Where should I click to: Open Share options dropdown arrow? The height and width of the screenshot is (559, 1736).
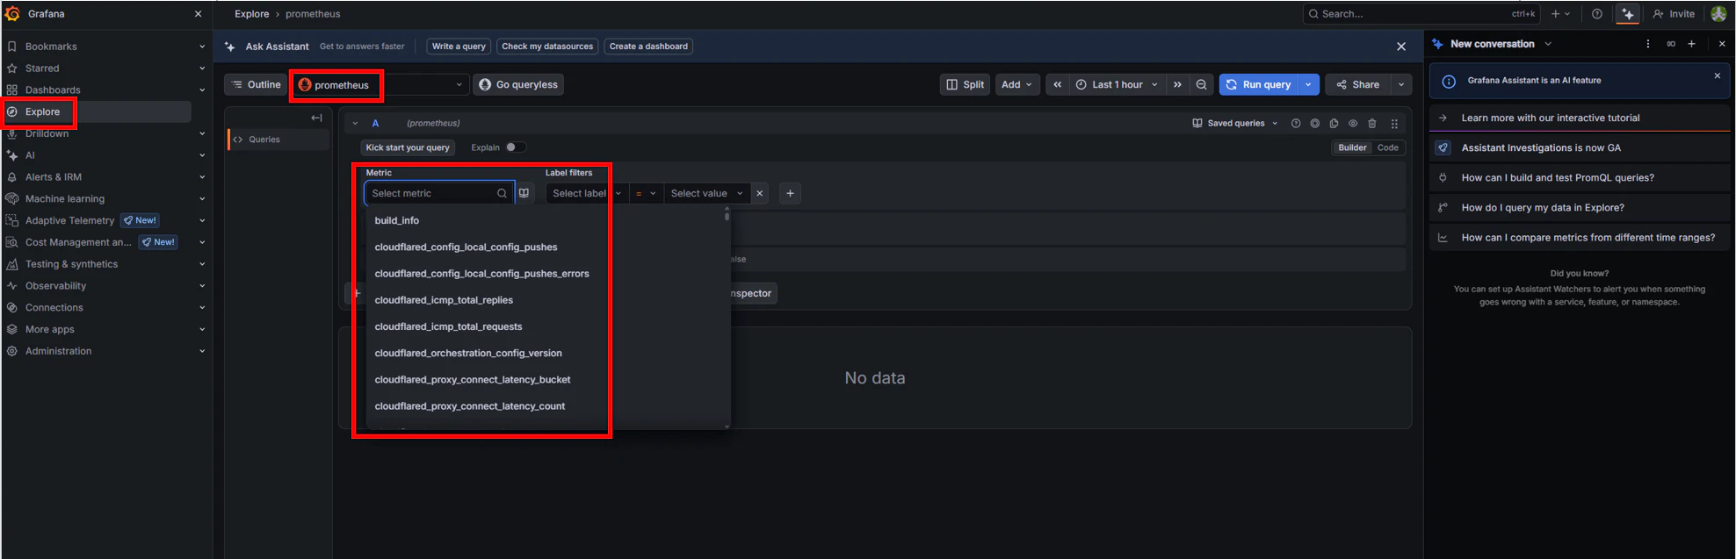pos(1401,84)
